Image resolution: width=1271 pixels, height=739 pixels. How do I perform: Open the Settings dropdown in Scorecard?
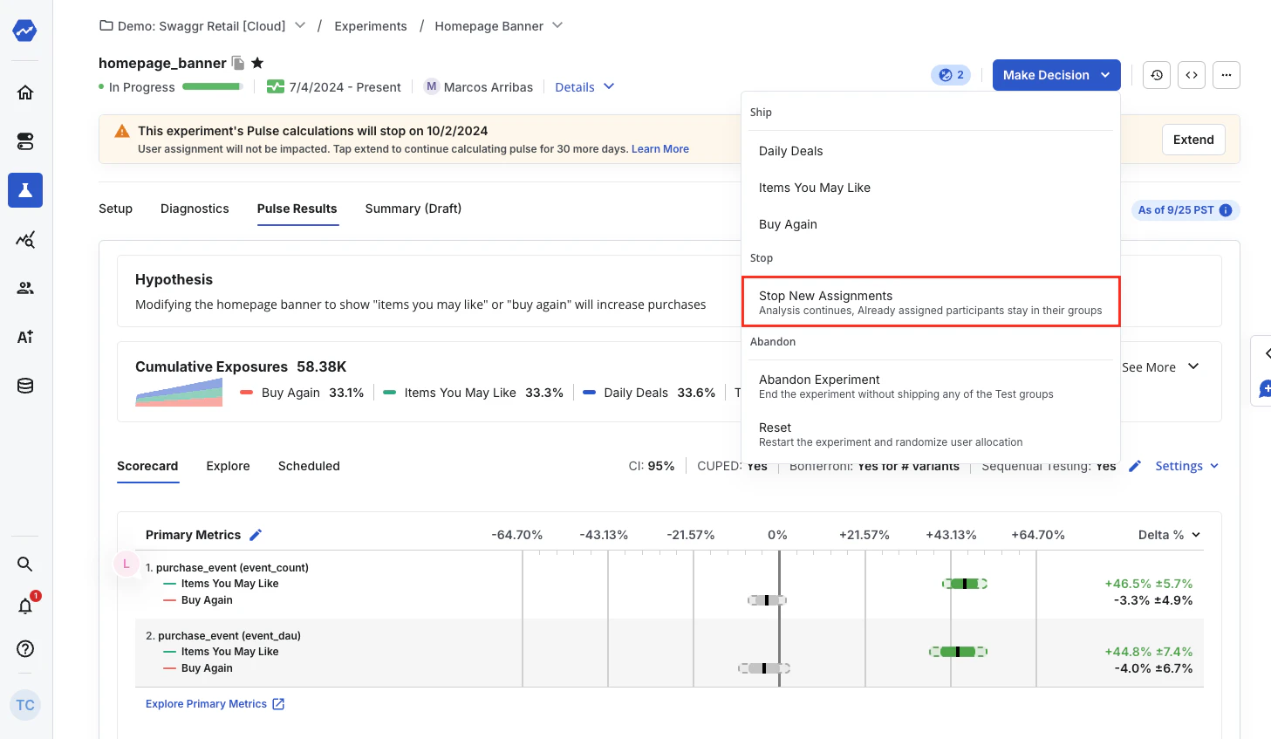click(1187, 466)
